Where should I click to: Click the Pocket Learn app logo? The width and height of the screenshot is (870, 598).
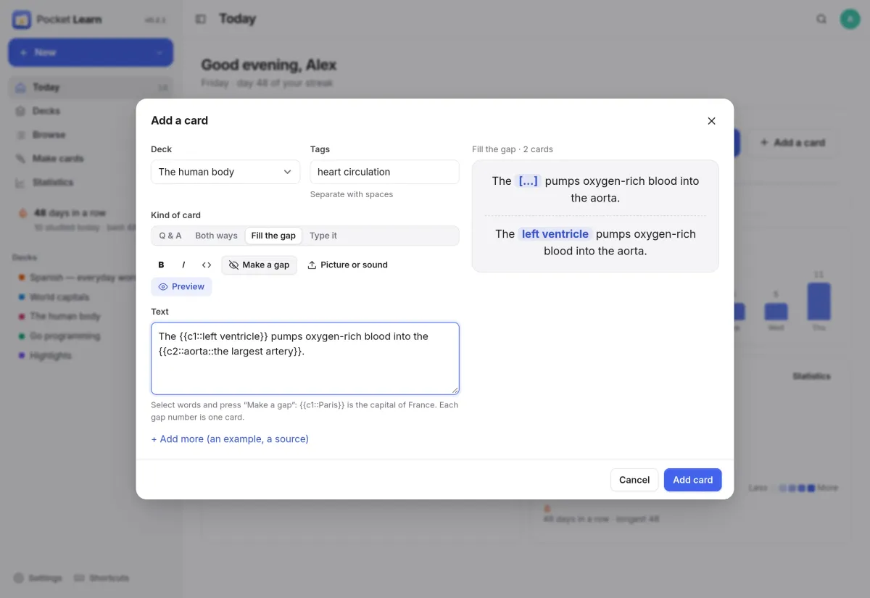point(21,20)
